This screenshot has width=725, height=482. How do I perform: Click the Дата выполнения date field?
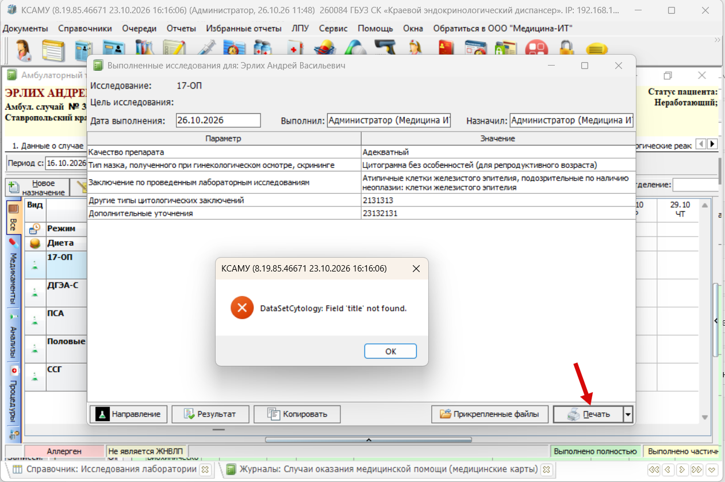coord(218,120)
